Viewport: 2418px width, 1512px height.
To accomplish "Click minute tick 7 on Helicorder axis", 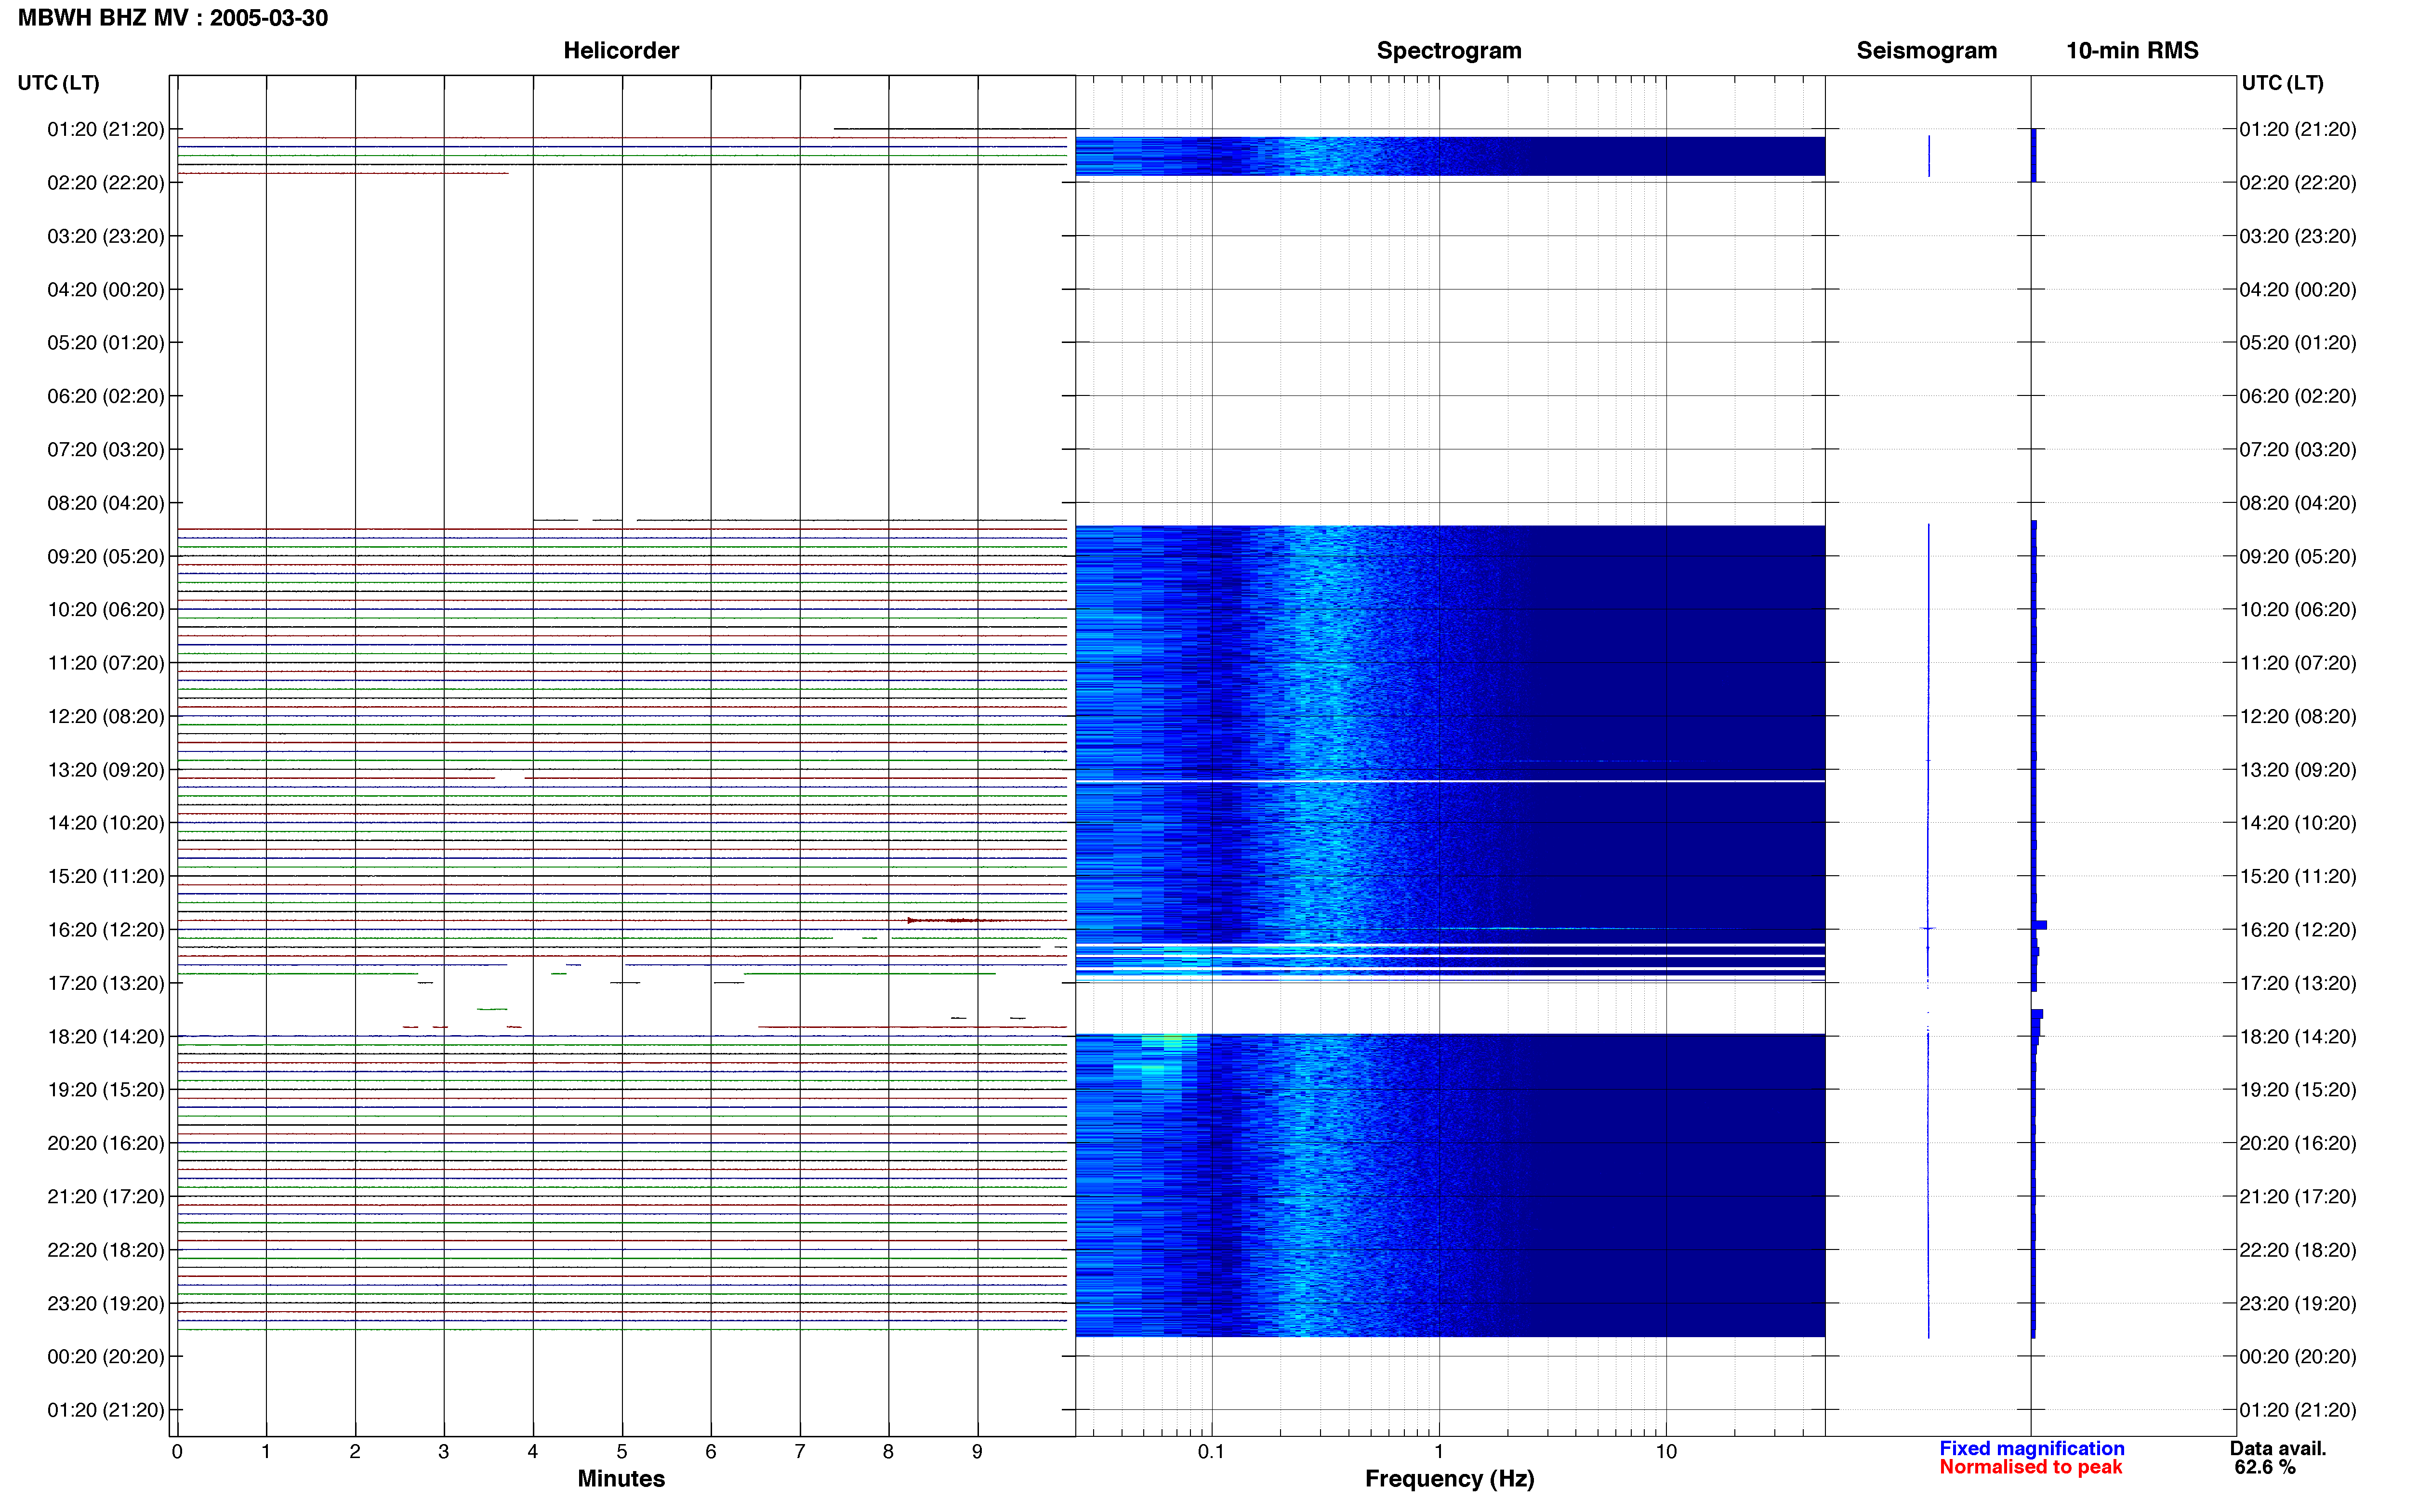I will (x=800, y=1452).
